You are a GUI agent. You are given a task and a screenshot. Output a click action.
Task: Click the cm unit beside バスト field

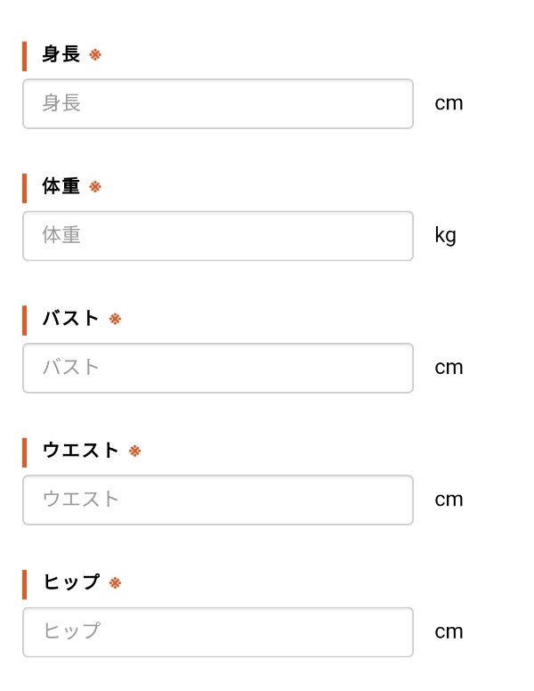[x=449, y=368]
